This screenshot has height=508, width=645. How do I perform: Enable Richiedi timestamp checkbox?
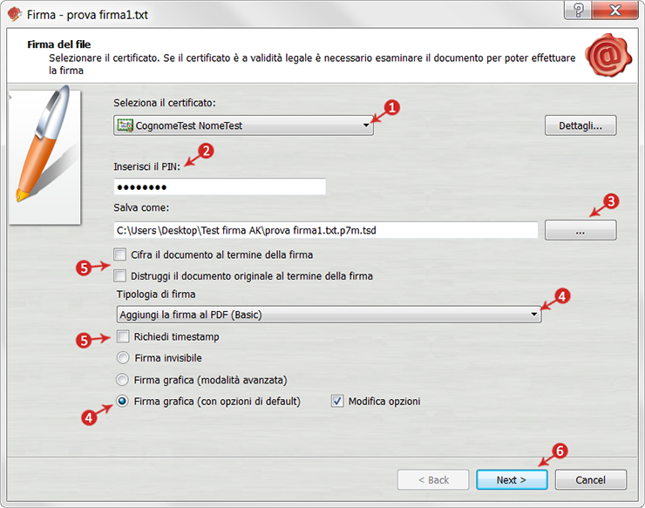point(123,336)
